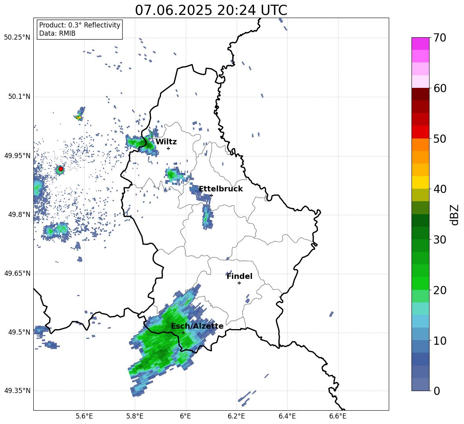Click the Product: 0.3° Reflectivity text
This screenshot has height=424, width=464.
tap(80, 25)
